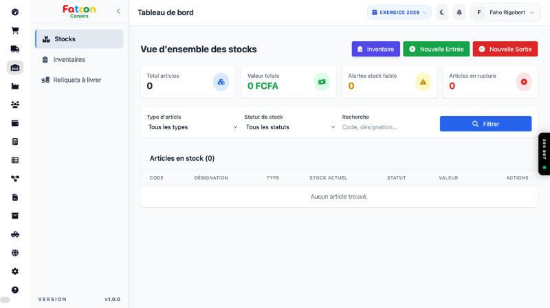Click the Fatcon Careers logo

pyautogui.click(x=79, y=12)
